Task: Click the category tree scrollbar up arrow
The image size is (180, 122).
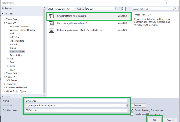Action: [x=44, y=8]
